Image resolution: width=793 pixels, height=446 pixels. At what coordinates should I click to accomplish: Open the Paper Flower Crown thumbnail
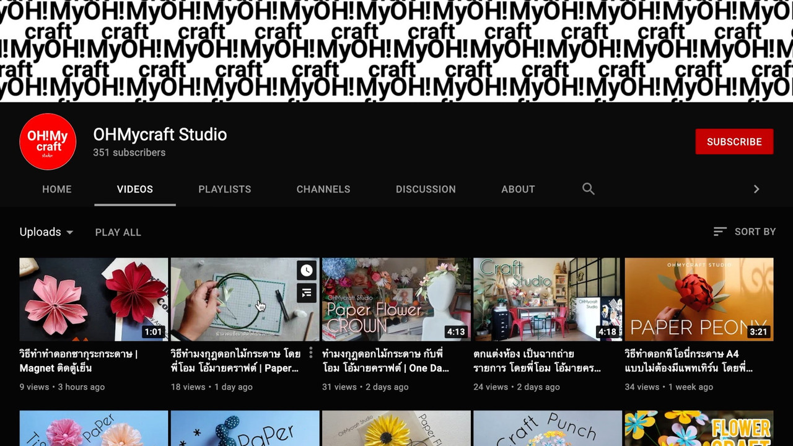pyautogui.click(x=396, y=299)
